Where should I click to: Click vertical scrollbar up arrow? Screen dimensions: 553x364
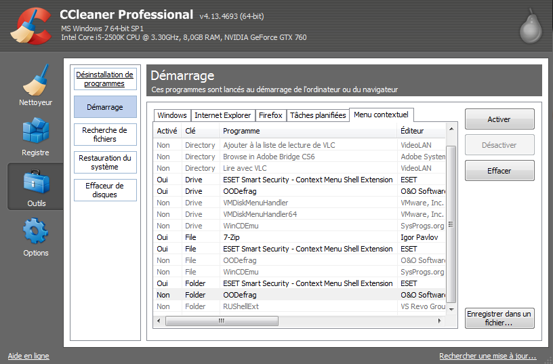(451, 129)
